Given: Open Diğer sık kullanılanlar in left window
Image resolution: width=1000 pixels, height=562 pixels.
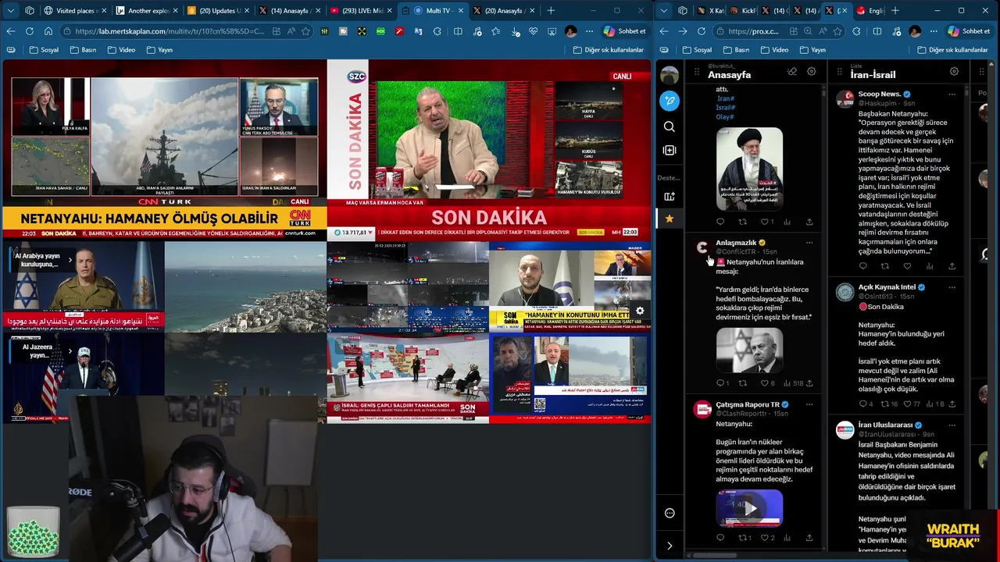Looking at the screenshot, I should (x=608, y=50).
